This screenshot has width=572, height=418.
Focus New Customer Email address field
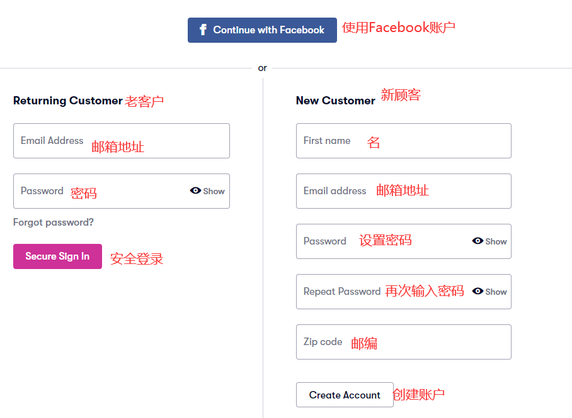point(403,191)
